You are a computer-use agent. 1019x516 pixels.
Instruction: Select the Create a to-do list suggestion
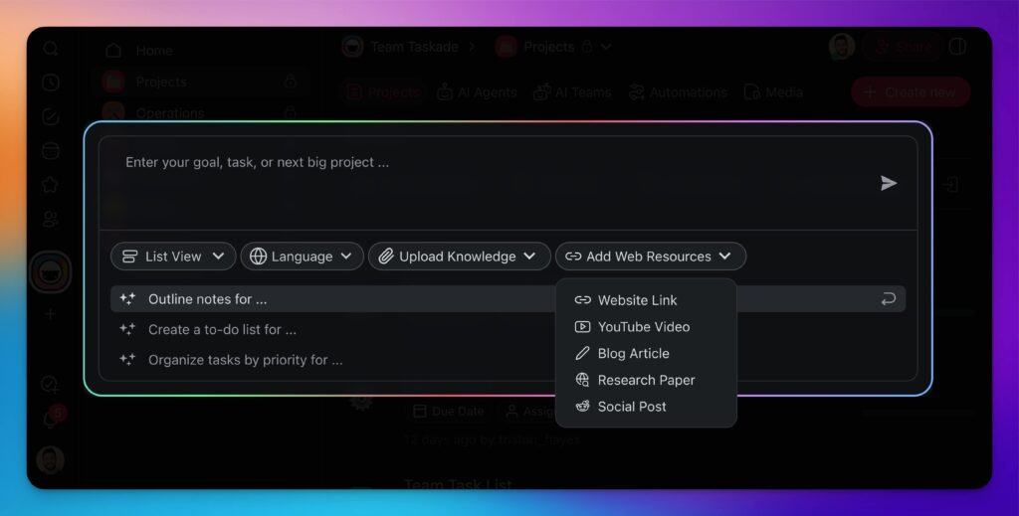pos(508,329)
